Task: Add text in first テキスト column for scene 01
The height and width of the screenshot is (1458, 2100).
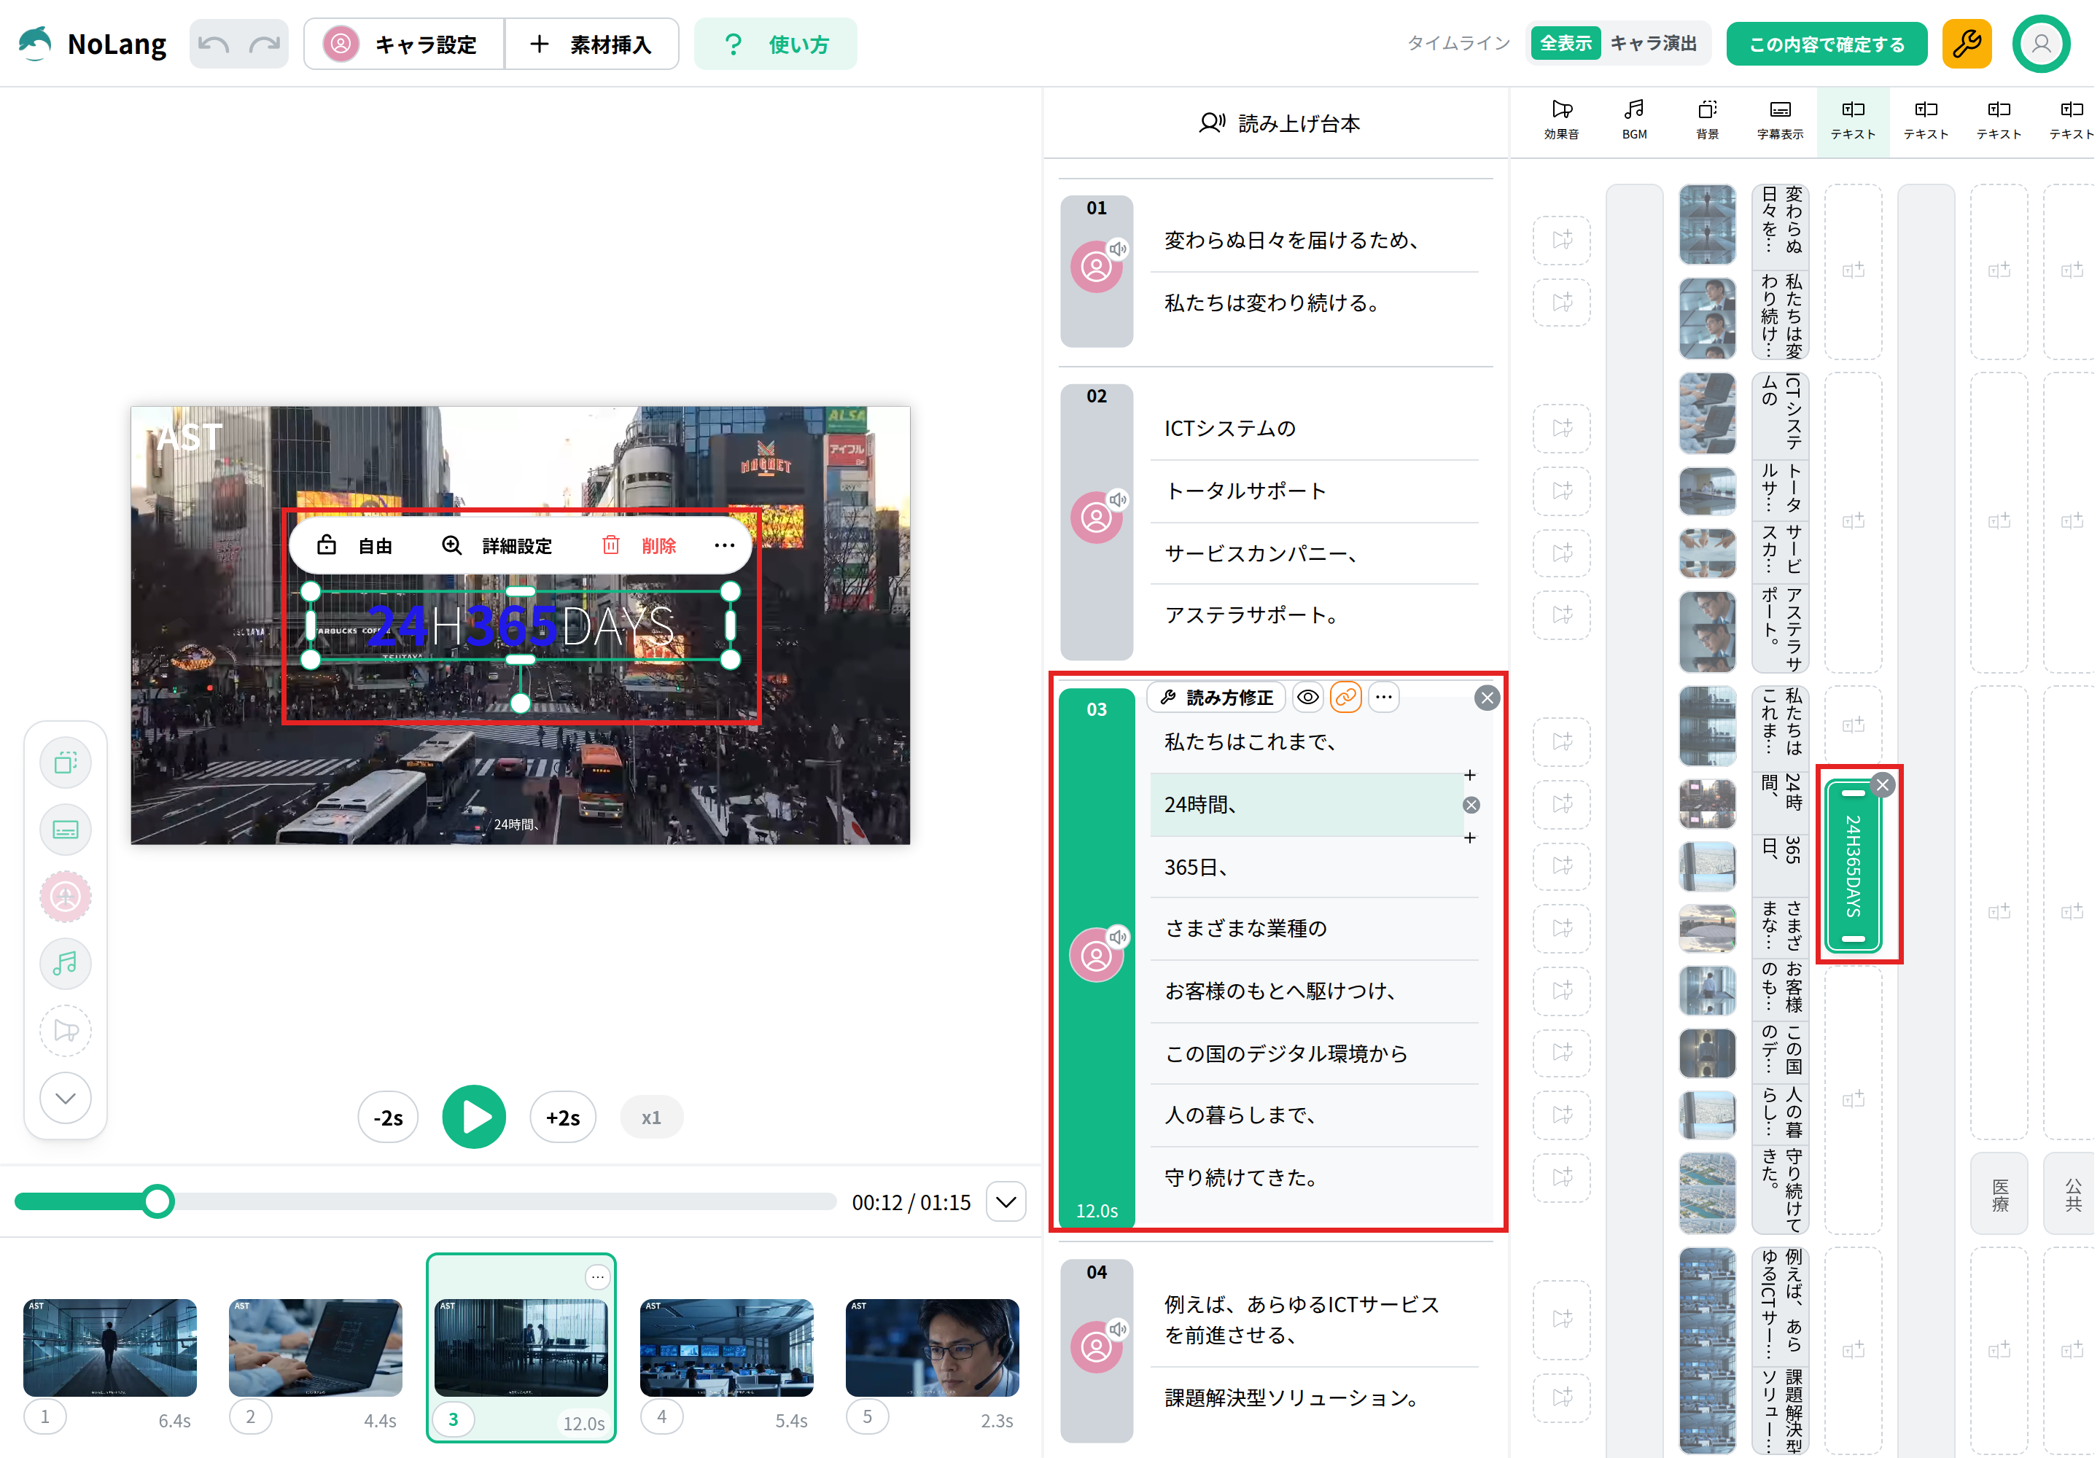Action: [1854, 271]
